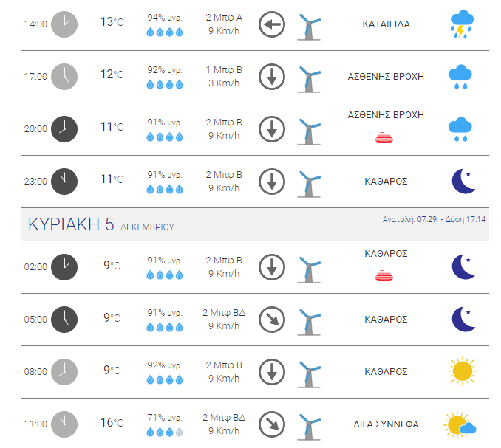Click the 1 Μπφ Β wind reading
The width and height of the screenshot is (501, 448).
pyautogui.click(x=224, y=70)
